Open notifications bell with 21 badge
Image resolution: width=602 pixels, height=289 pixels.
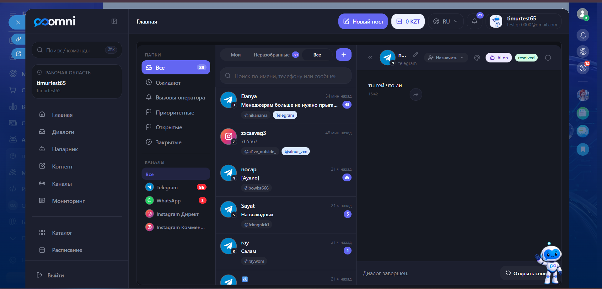point(475,21)
